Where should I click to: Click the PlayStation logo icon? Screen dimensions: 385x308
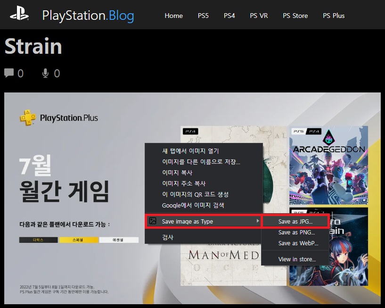click(19, 13)
